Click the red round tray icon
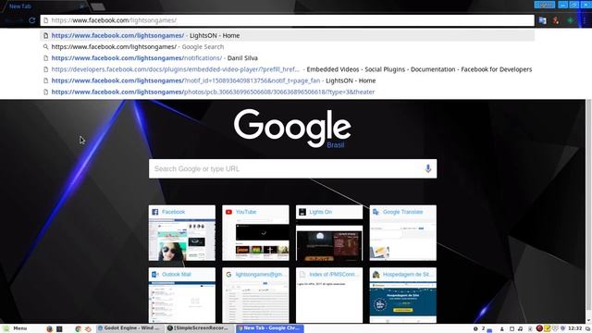Viewport: 592px width, 333px height. click(539, 328)
